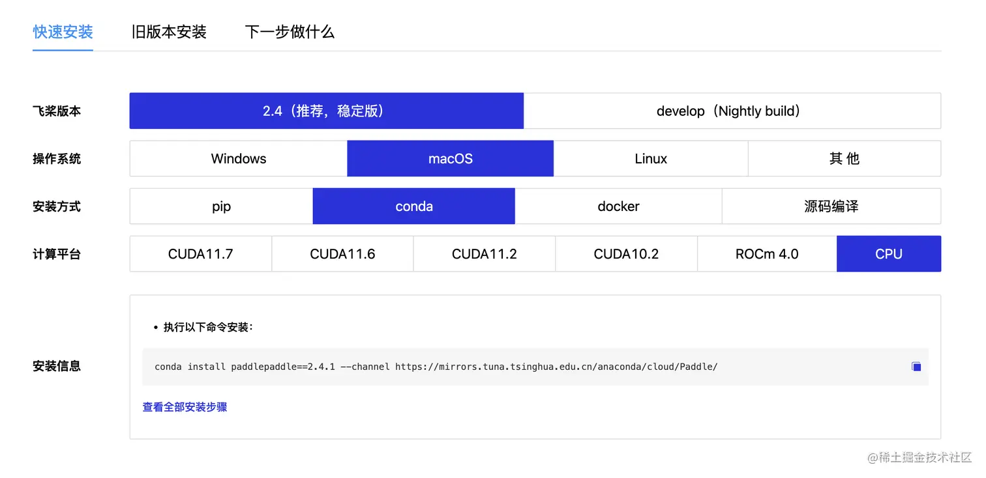Select docker installation method
This screenshot has height=478, width=986.
[618, 206]
